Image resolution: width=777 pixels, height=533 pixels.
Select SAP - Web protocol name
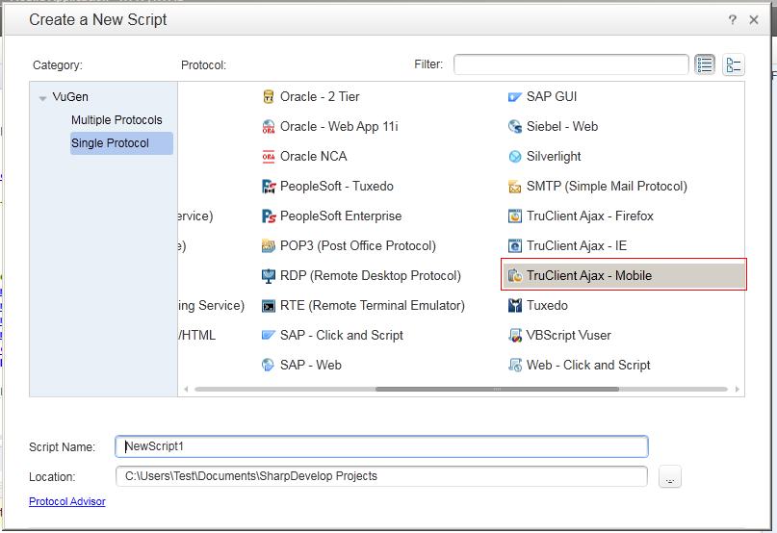click(311, 365)
